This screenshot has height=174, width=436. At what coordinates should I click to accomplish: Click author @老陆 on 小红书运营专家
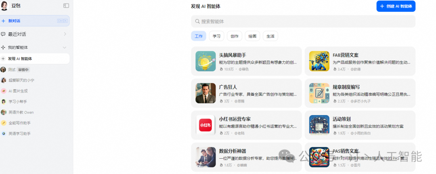240,133
